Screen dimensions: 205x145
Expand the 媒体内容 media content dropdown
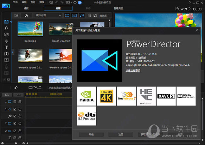(x=48, y=15)
